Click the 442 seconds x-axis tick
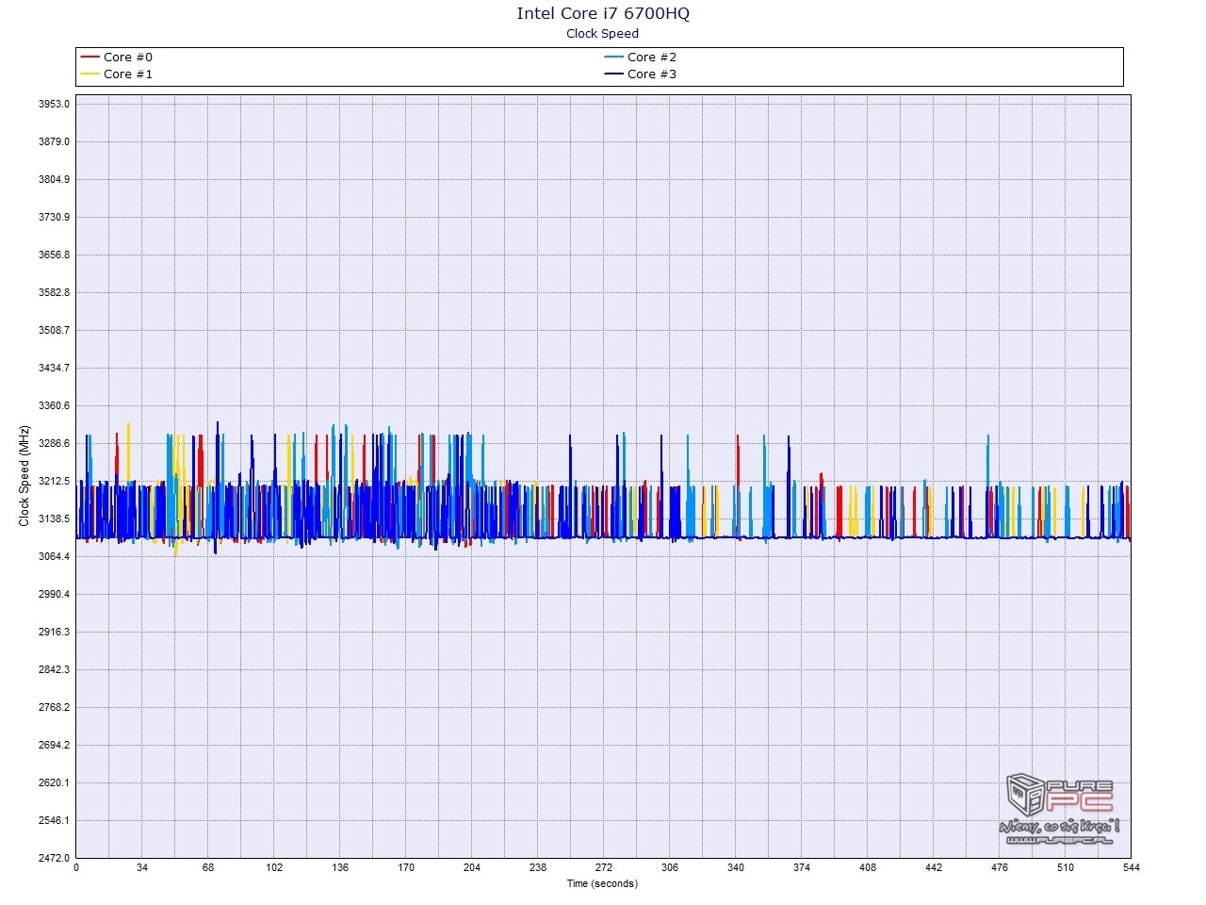1206x905 pixels. (934, 868)
